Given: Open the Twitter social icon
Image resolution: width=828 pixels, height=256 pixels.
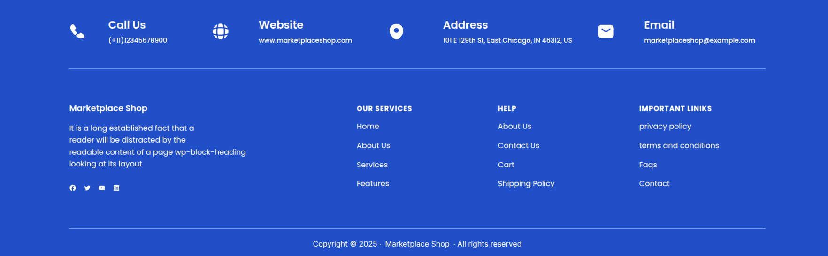Looking at the screenshot, I should [x=87, y=188].
